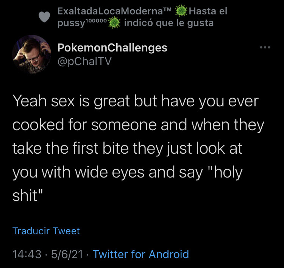Viewport: 284px width, 268px height.
Task: Open the @pChalTV handle
Action: pyautogui.click(x=84, y=61)
